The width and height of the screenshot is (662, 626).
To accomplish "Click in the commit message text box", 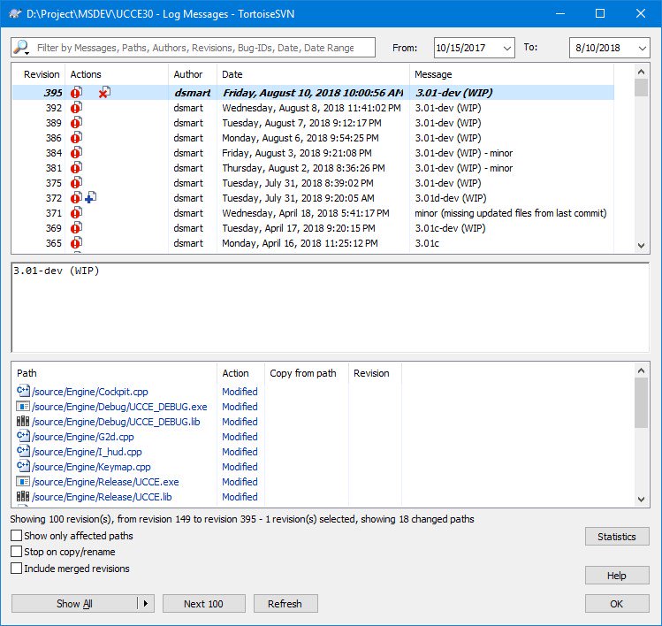I will pyautogui.click(x=331, y=308).
